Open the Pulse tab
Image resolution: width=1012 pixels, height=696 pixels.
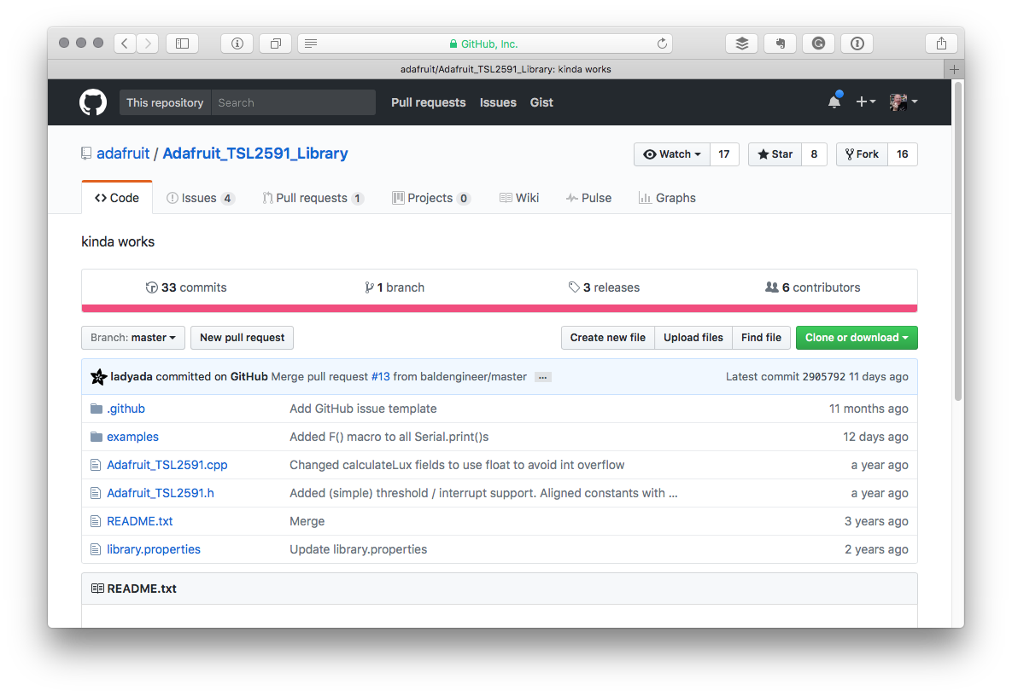(x=588, y=198)
